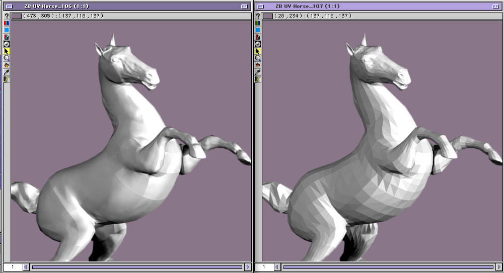Select the blue alpha channel icon in Horse_107 toolbar
The width and height of the screenshot is (504, 273).
pos(258,30)
